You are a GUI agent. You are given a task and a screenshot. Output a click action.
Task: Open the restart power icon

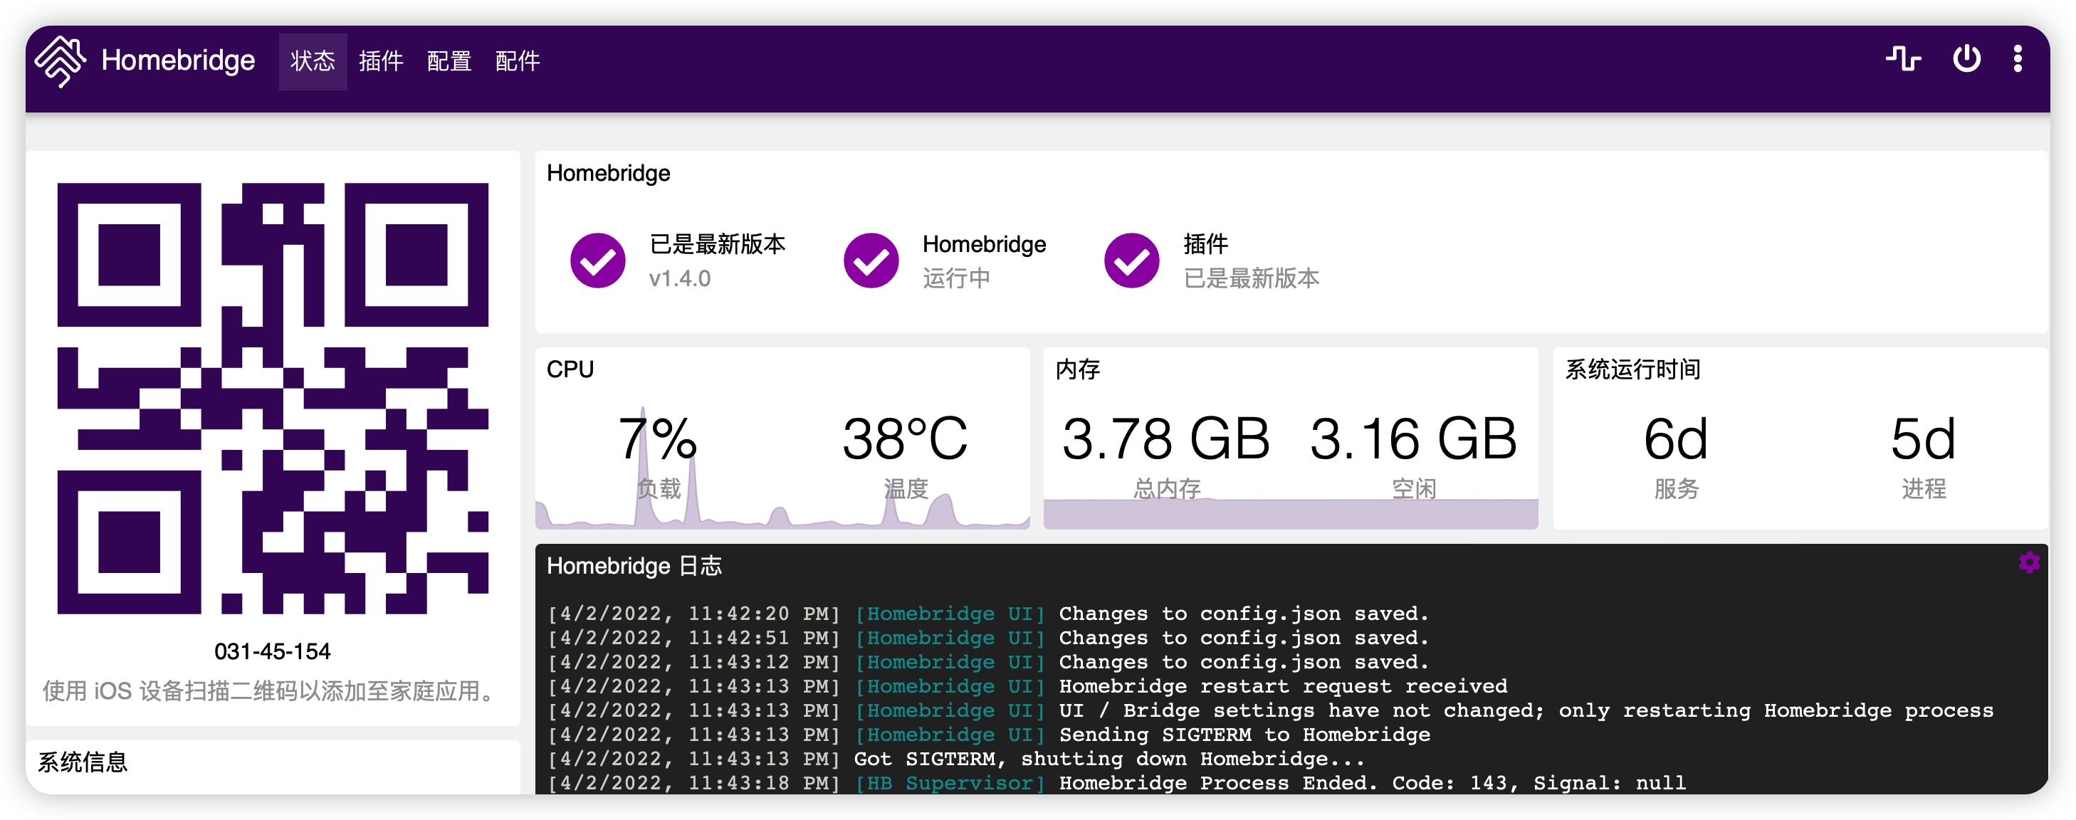click(1966, 59)
